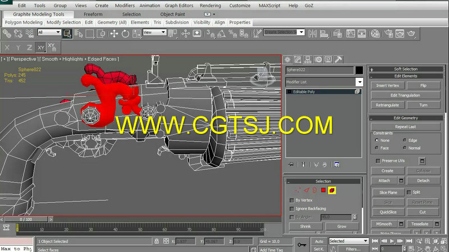Activate the Select and Rotate tool
Screen dimensions: 449x252
click(125, 34)
